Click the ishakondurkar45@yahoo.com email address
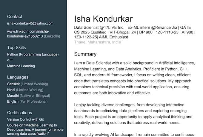Screen dimensions: 203x137 (x=30, y=24)
